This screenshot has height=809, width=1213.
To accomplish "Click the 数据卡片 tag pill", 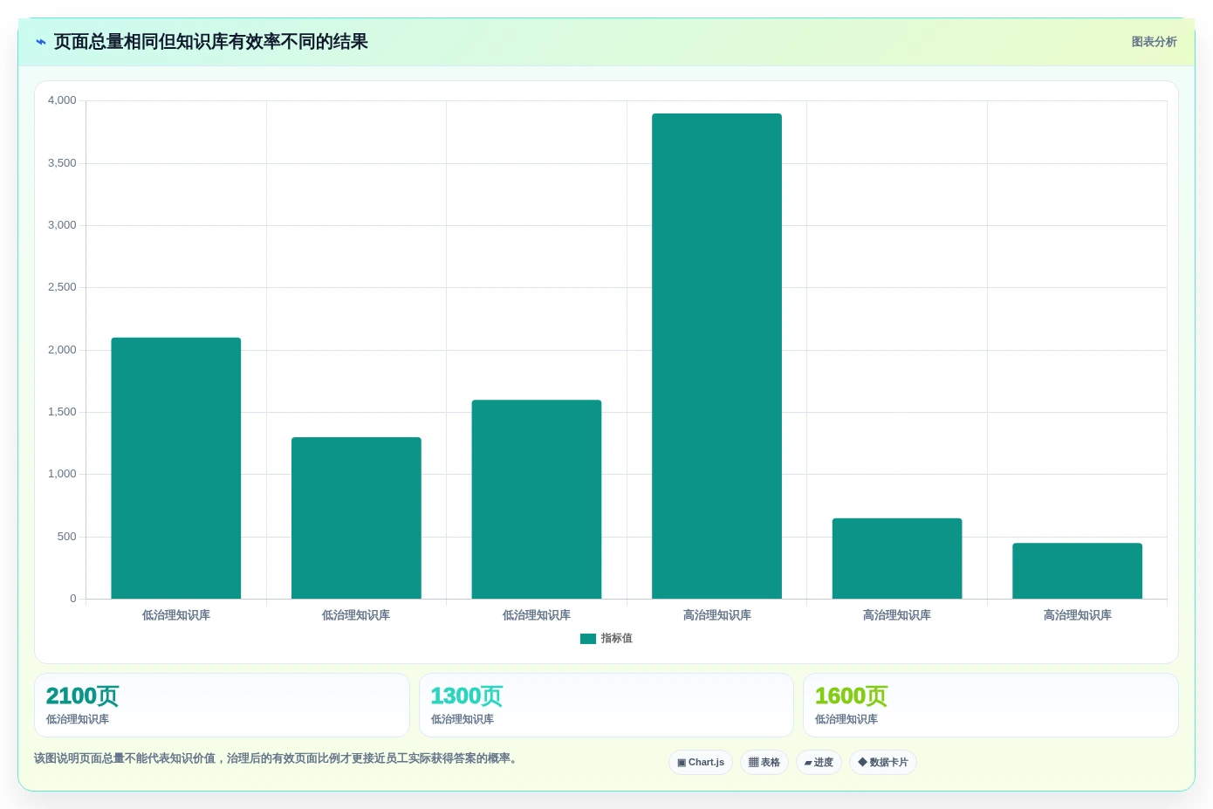I will click(883, 762).
